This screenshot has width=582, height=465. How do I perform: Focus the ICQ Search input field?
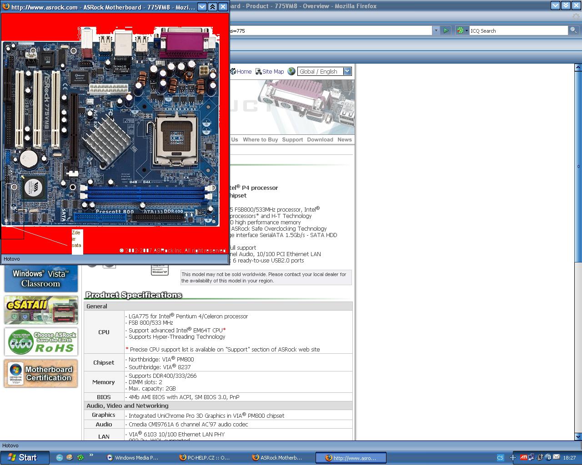pyautogui.click(x=519, y=30)
